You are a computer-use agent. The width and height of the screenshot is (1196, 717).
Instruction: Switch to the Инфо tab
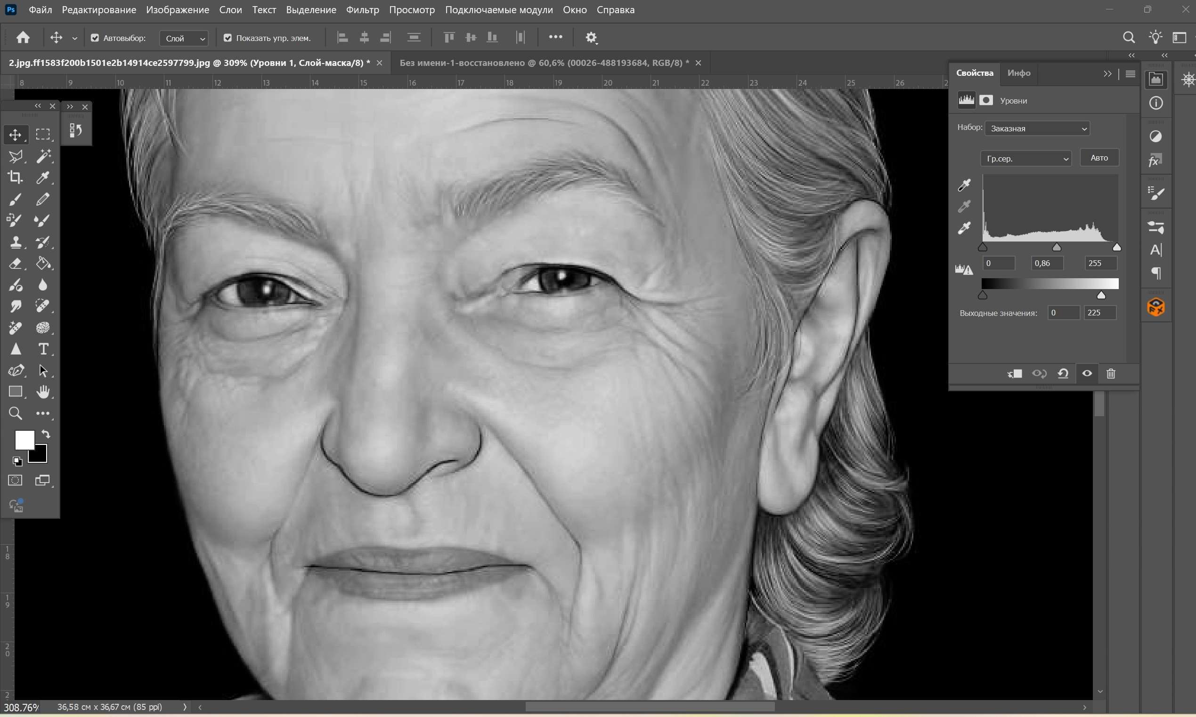[x=1018, y=73]
